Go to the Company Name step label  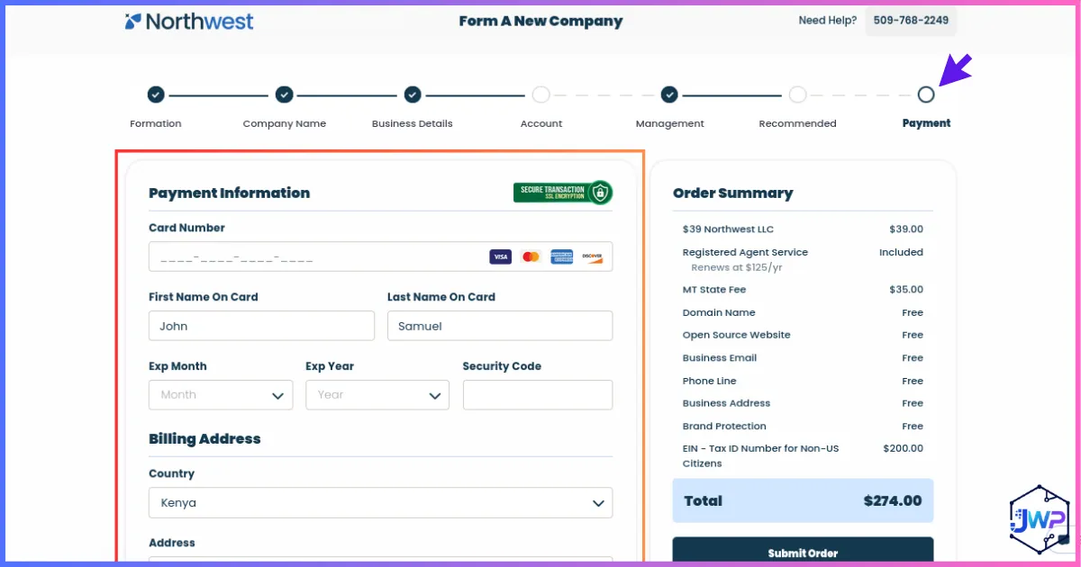click(285, 123)
